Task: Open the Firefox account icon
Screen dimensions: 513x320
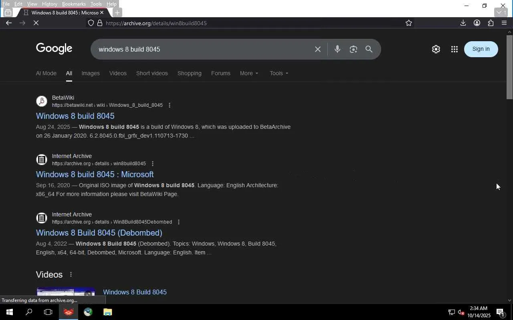Action: [x=477, y=23]
